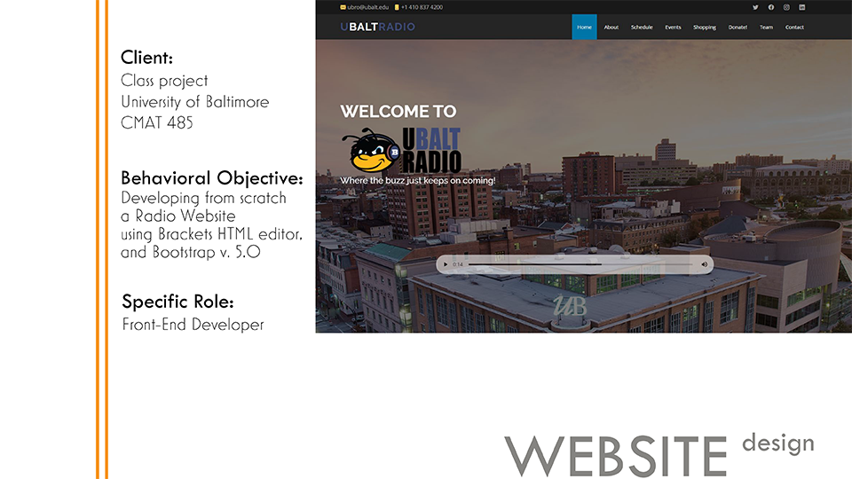The image size is (852, 479).
Task: Open the Shopping nav item
Action: point(704,27)
